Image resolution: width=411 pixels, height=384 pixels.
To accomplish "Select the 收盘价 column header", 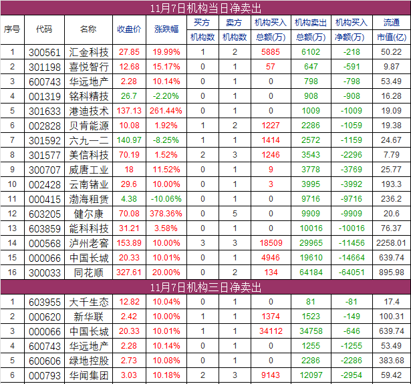I will click(x=129, y=29).
